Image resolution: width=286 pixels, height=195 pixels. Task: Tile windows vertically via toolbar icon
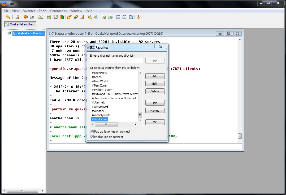pos(124,17)
